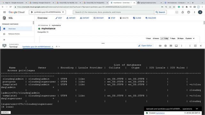Click the (END) pager indicator in terminal

point(6,112)
